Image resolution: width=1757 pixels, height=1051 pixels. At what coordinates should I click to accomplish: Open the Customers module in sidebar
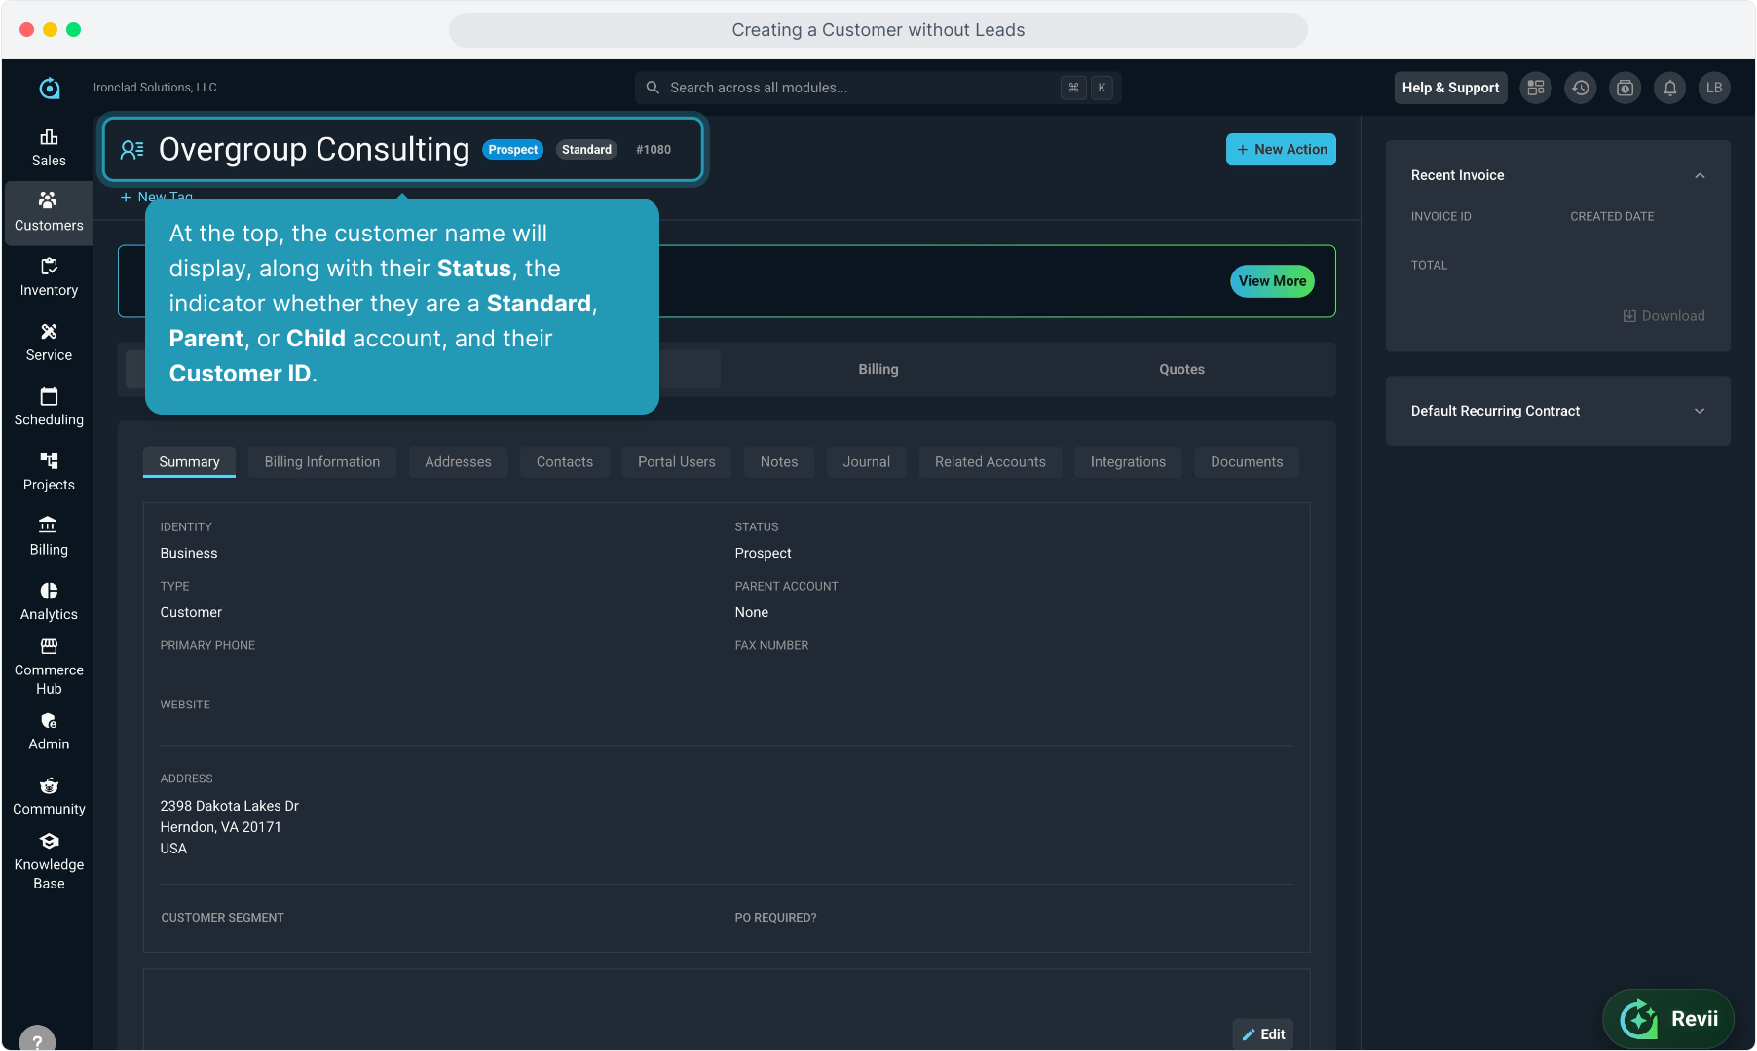click(x=49, y=212)
